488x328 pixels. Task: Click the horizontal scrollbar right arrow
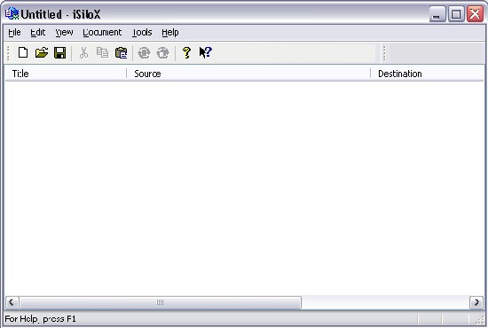(x=476, y=302)
